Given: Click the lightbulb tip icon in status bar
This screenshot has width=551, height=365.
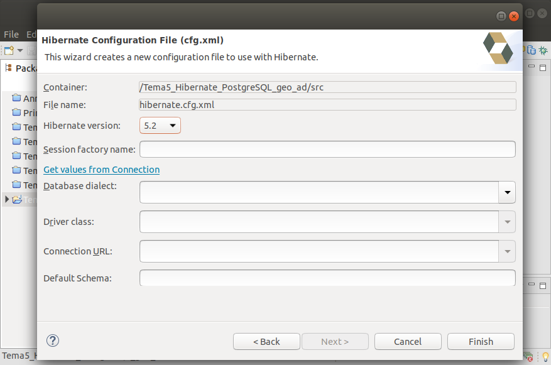Looking at the screenshot, I should (545, 357).
